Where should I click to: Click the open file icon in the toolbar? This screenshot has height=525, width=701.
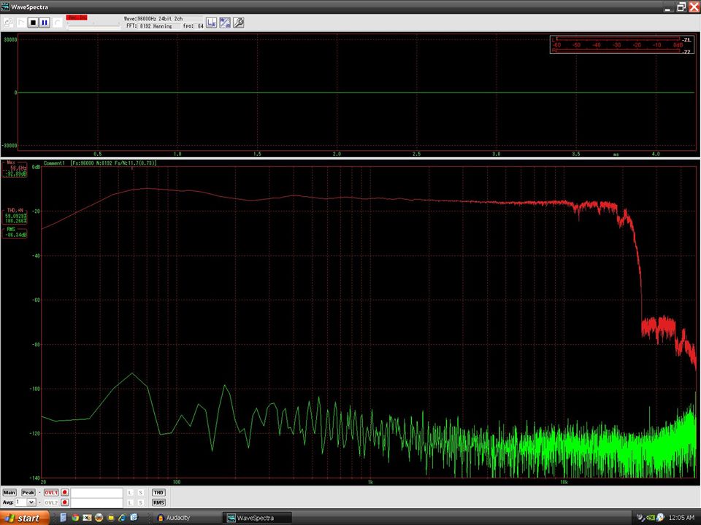click(9, 23)
